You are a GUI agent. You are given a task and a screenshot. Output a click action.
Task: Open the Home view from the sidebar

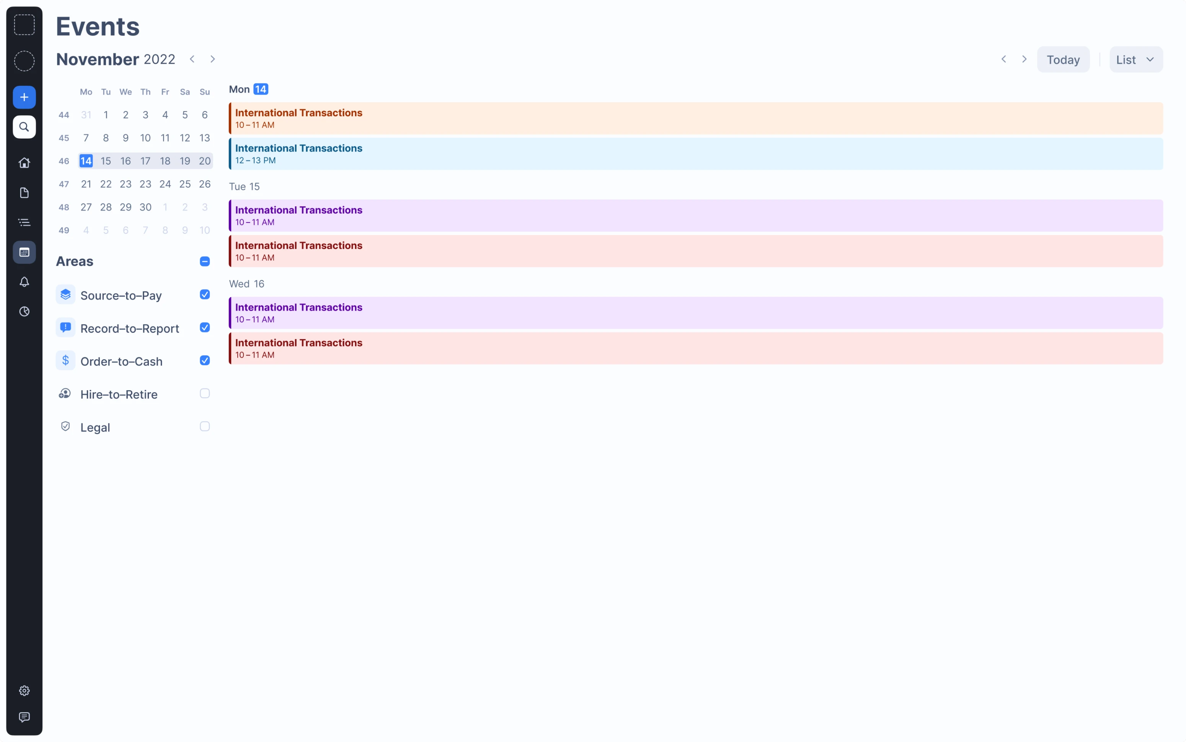24,162
